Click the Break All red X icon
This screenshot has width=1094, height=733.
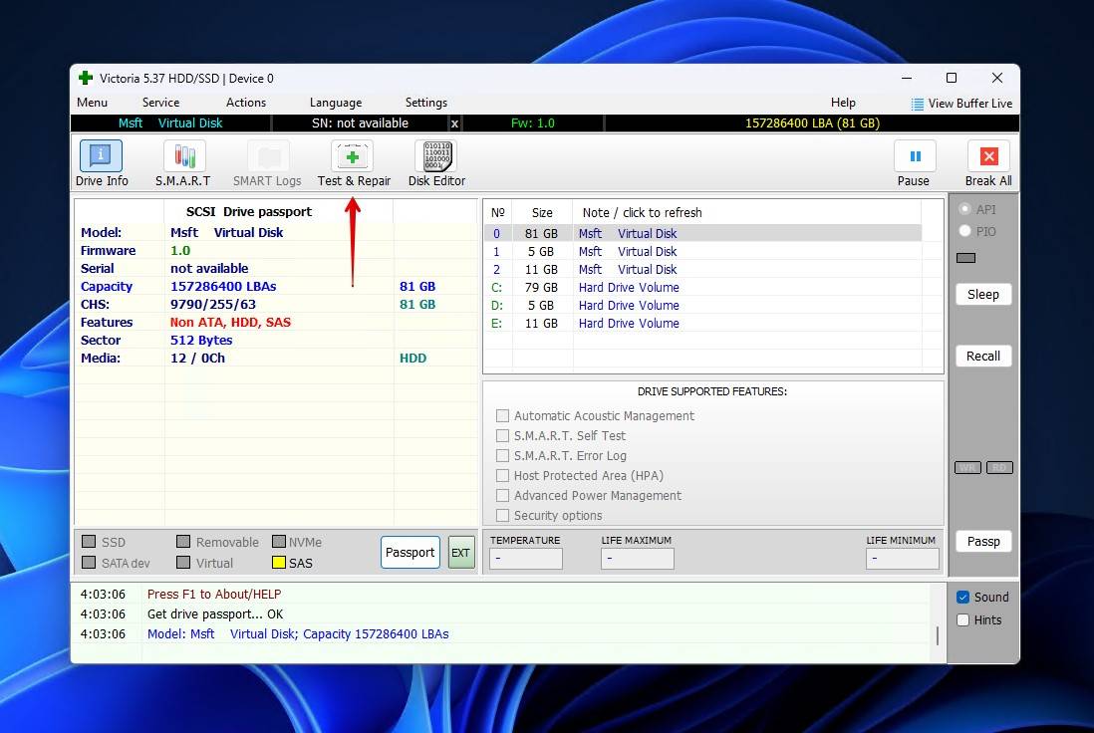coord(988,156)
